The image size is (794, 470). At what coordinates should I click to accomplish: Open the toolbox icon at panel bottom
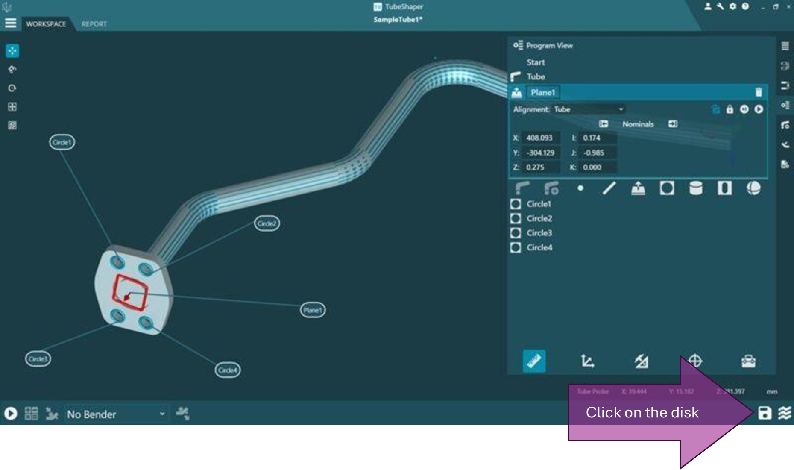(748, 361)
